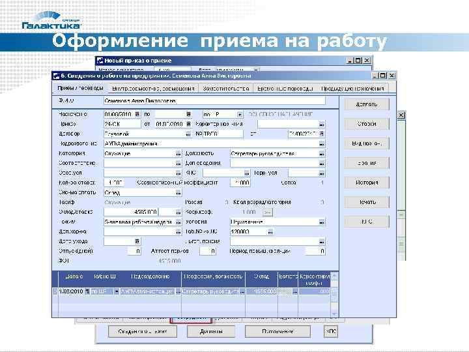The image size is (469, 352).
Task: Open lookup in table row Профессия cell
Action: coord(242,291)
